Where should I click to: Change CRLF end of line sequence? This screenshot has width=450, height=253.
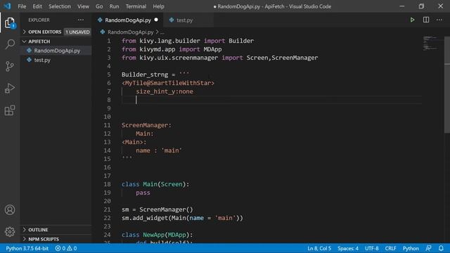390,248
